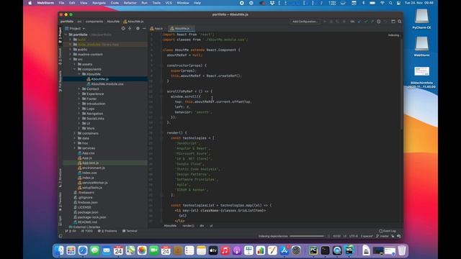The image size is (461, 259).
Task: Click the window layout icon next to search
Action: [393, 22]
